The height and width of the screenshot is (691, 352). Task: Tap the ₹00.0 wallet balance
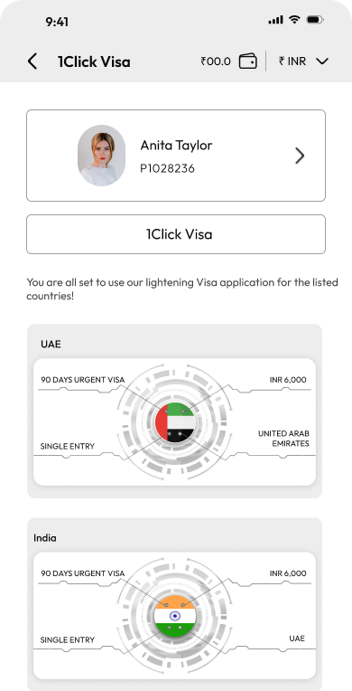click(216, 62)
